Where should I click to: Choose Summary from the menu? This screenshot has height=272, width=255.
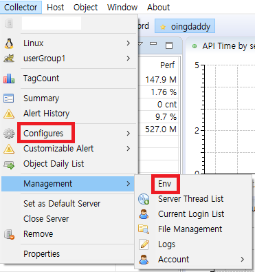click(x=69, y=98)
